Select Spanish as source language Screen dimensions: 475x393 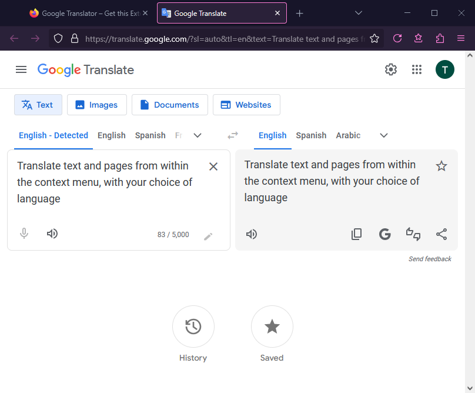pyautogui.click(x=150, y=135)
